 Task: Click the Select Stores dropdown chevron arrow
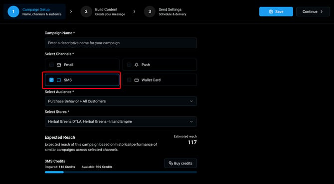click(191, 122)
